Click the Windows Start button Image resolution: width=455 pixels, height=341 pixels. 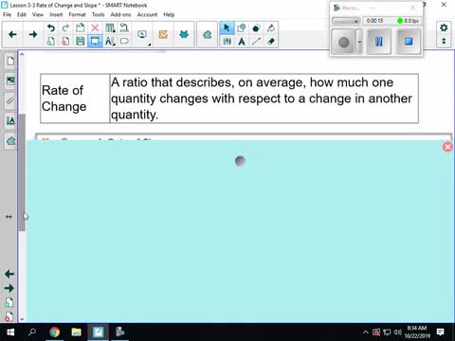click(x=10, y=332)
